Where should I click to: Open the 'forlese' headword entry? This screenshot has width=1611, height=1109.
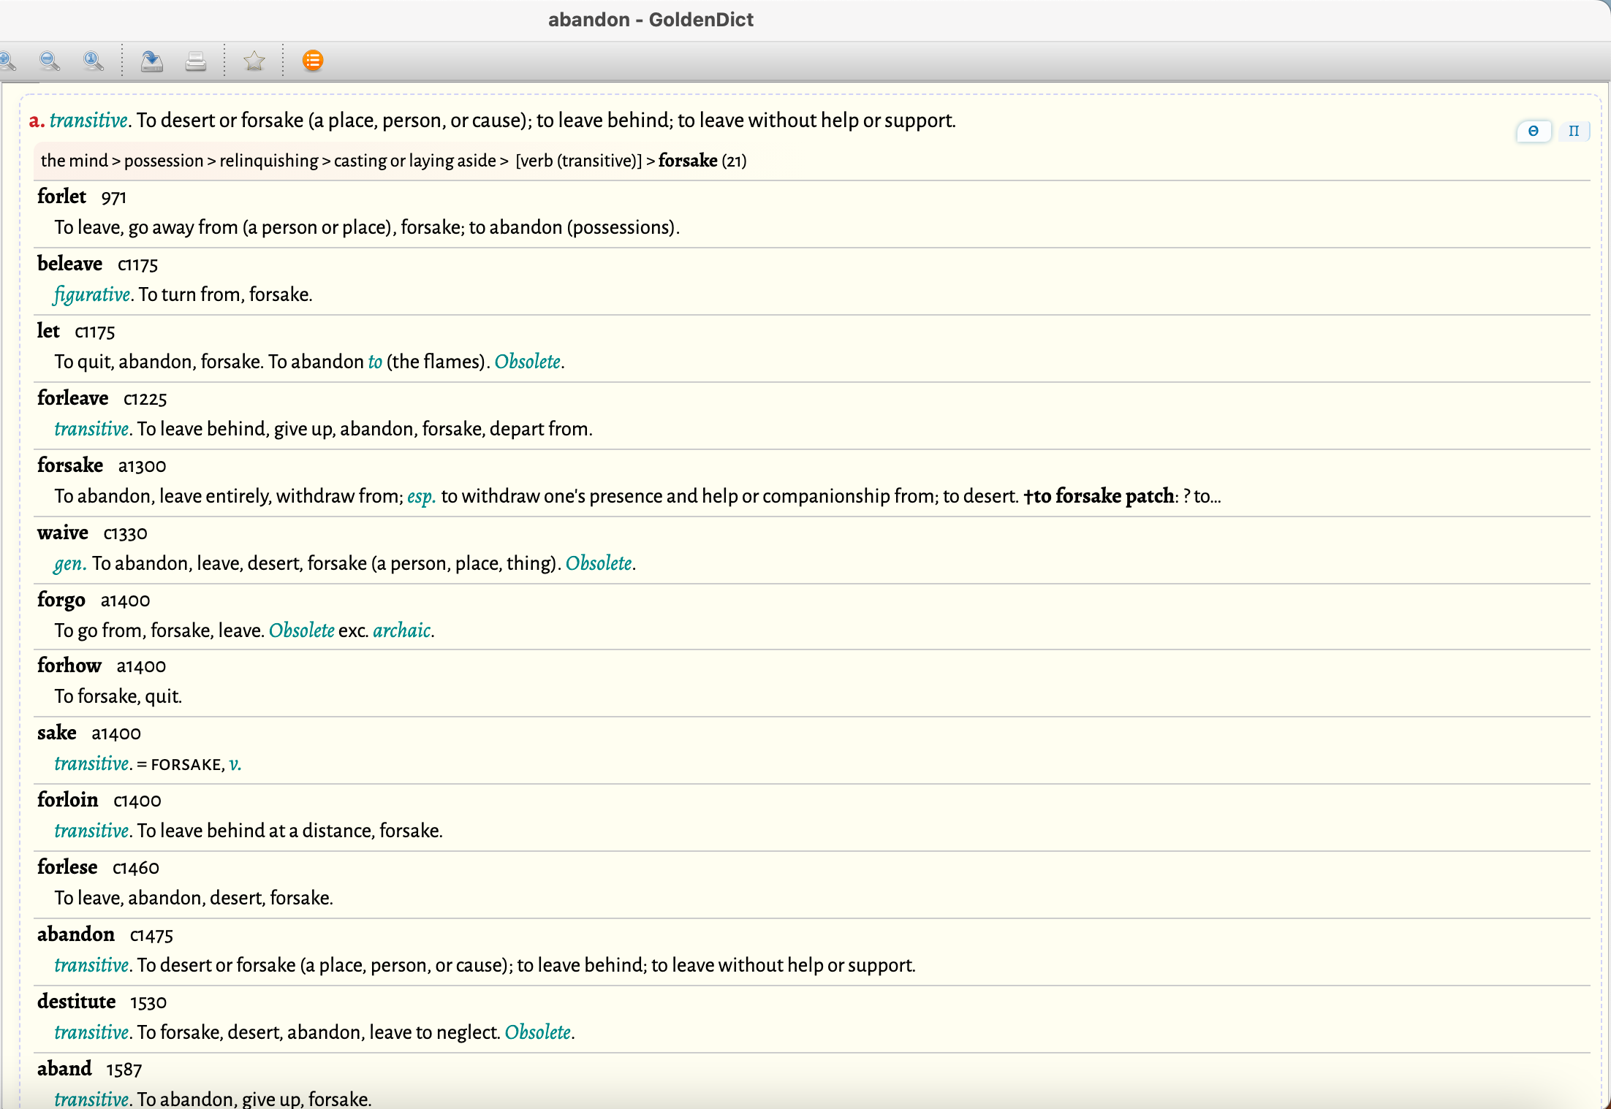click(67, 867)
